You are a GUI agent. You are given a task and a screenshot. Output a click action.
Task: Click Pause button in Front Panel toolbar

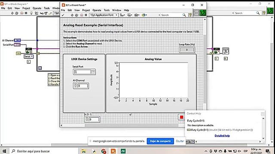tap(86, 15)
